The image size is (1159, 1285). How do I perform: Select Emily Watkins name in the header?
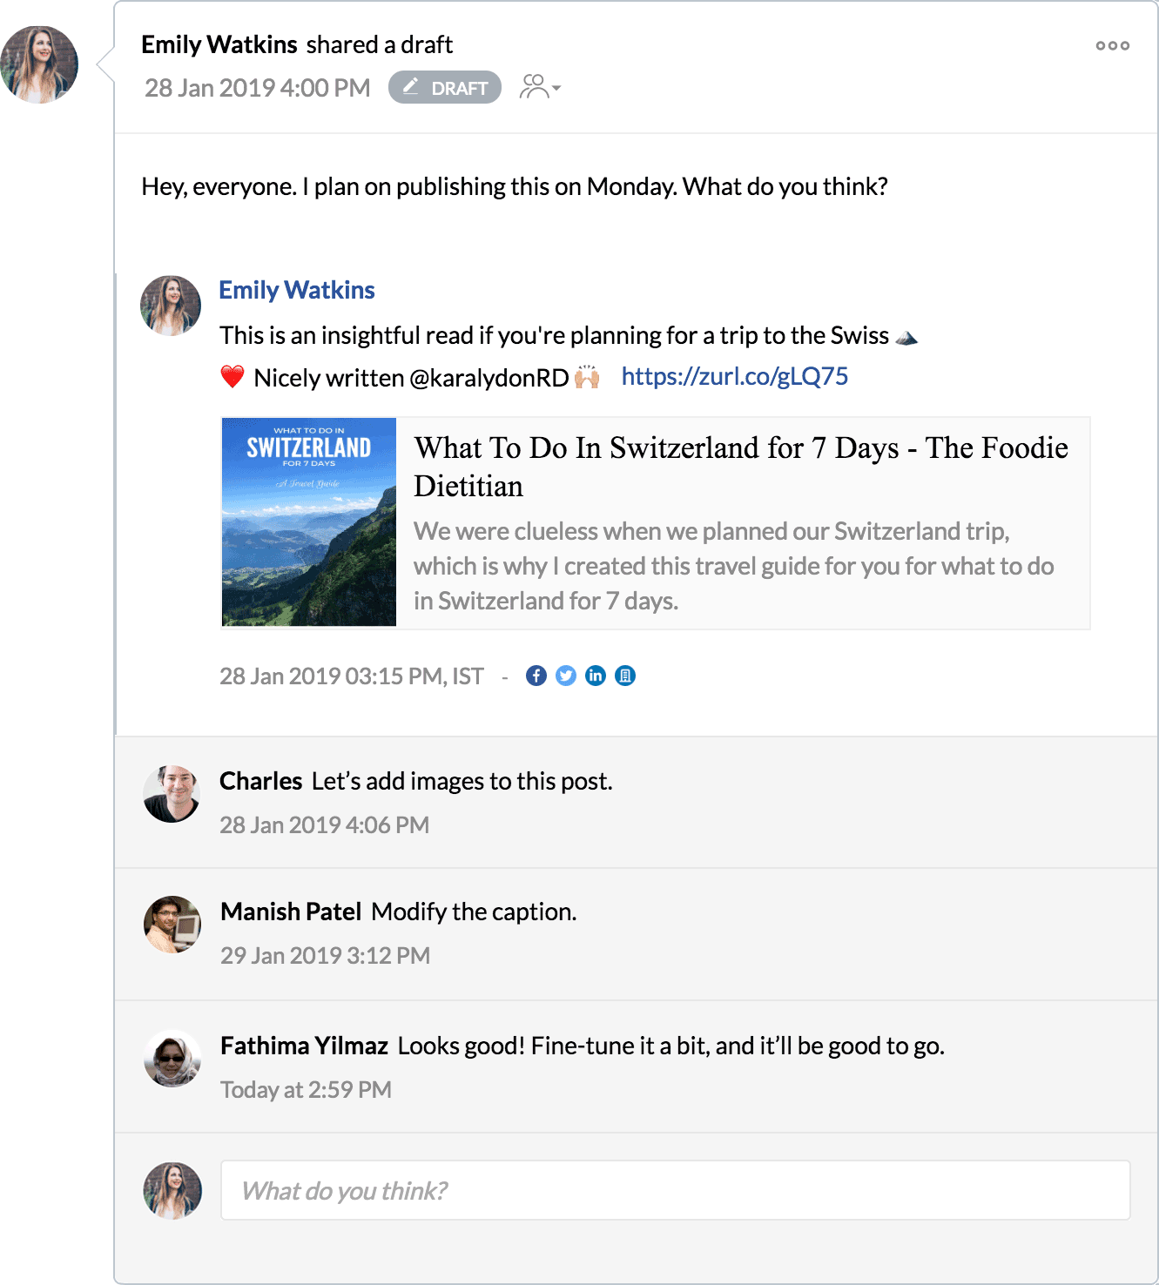(219, 44)
